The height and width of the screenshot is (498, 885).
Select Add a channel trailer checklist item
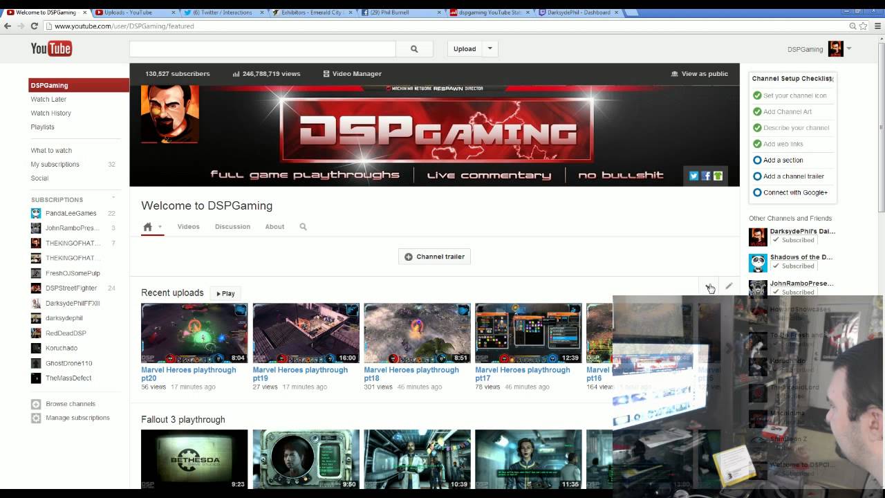[788, 176]
